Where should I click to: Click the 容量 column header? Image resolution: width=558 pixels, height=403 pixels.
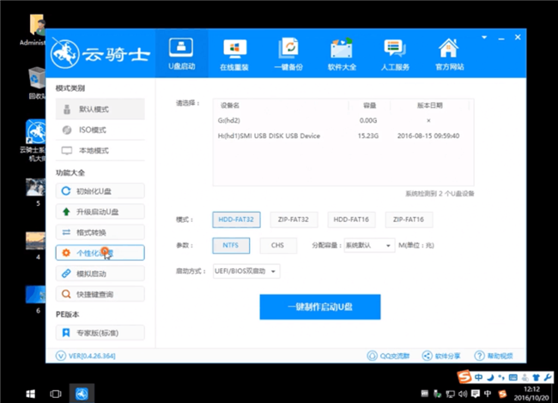tap(370, 105)
